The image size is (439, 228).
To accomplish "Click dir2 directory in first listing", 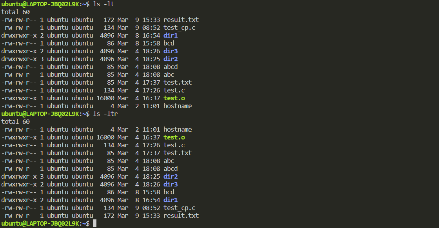I will [x=171, y=59].
